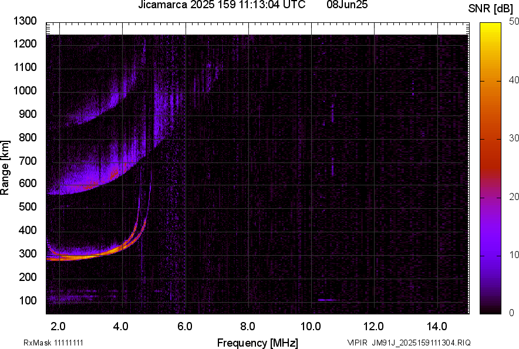Click the range tick label 1300

point(25,21)
